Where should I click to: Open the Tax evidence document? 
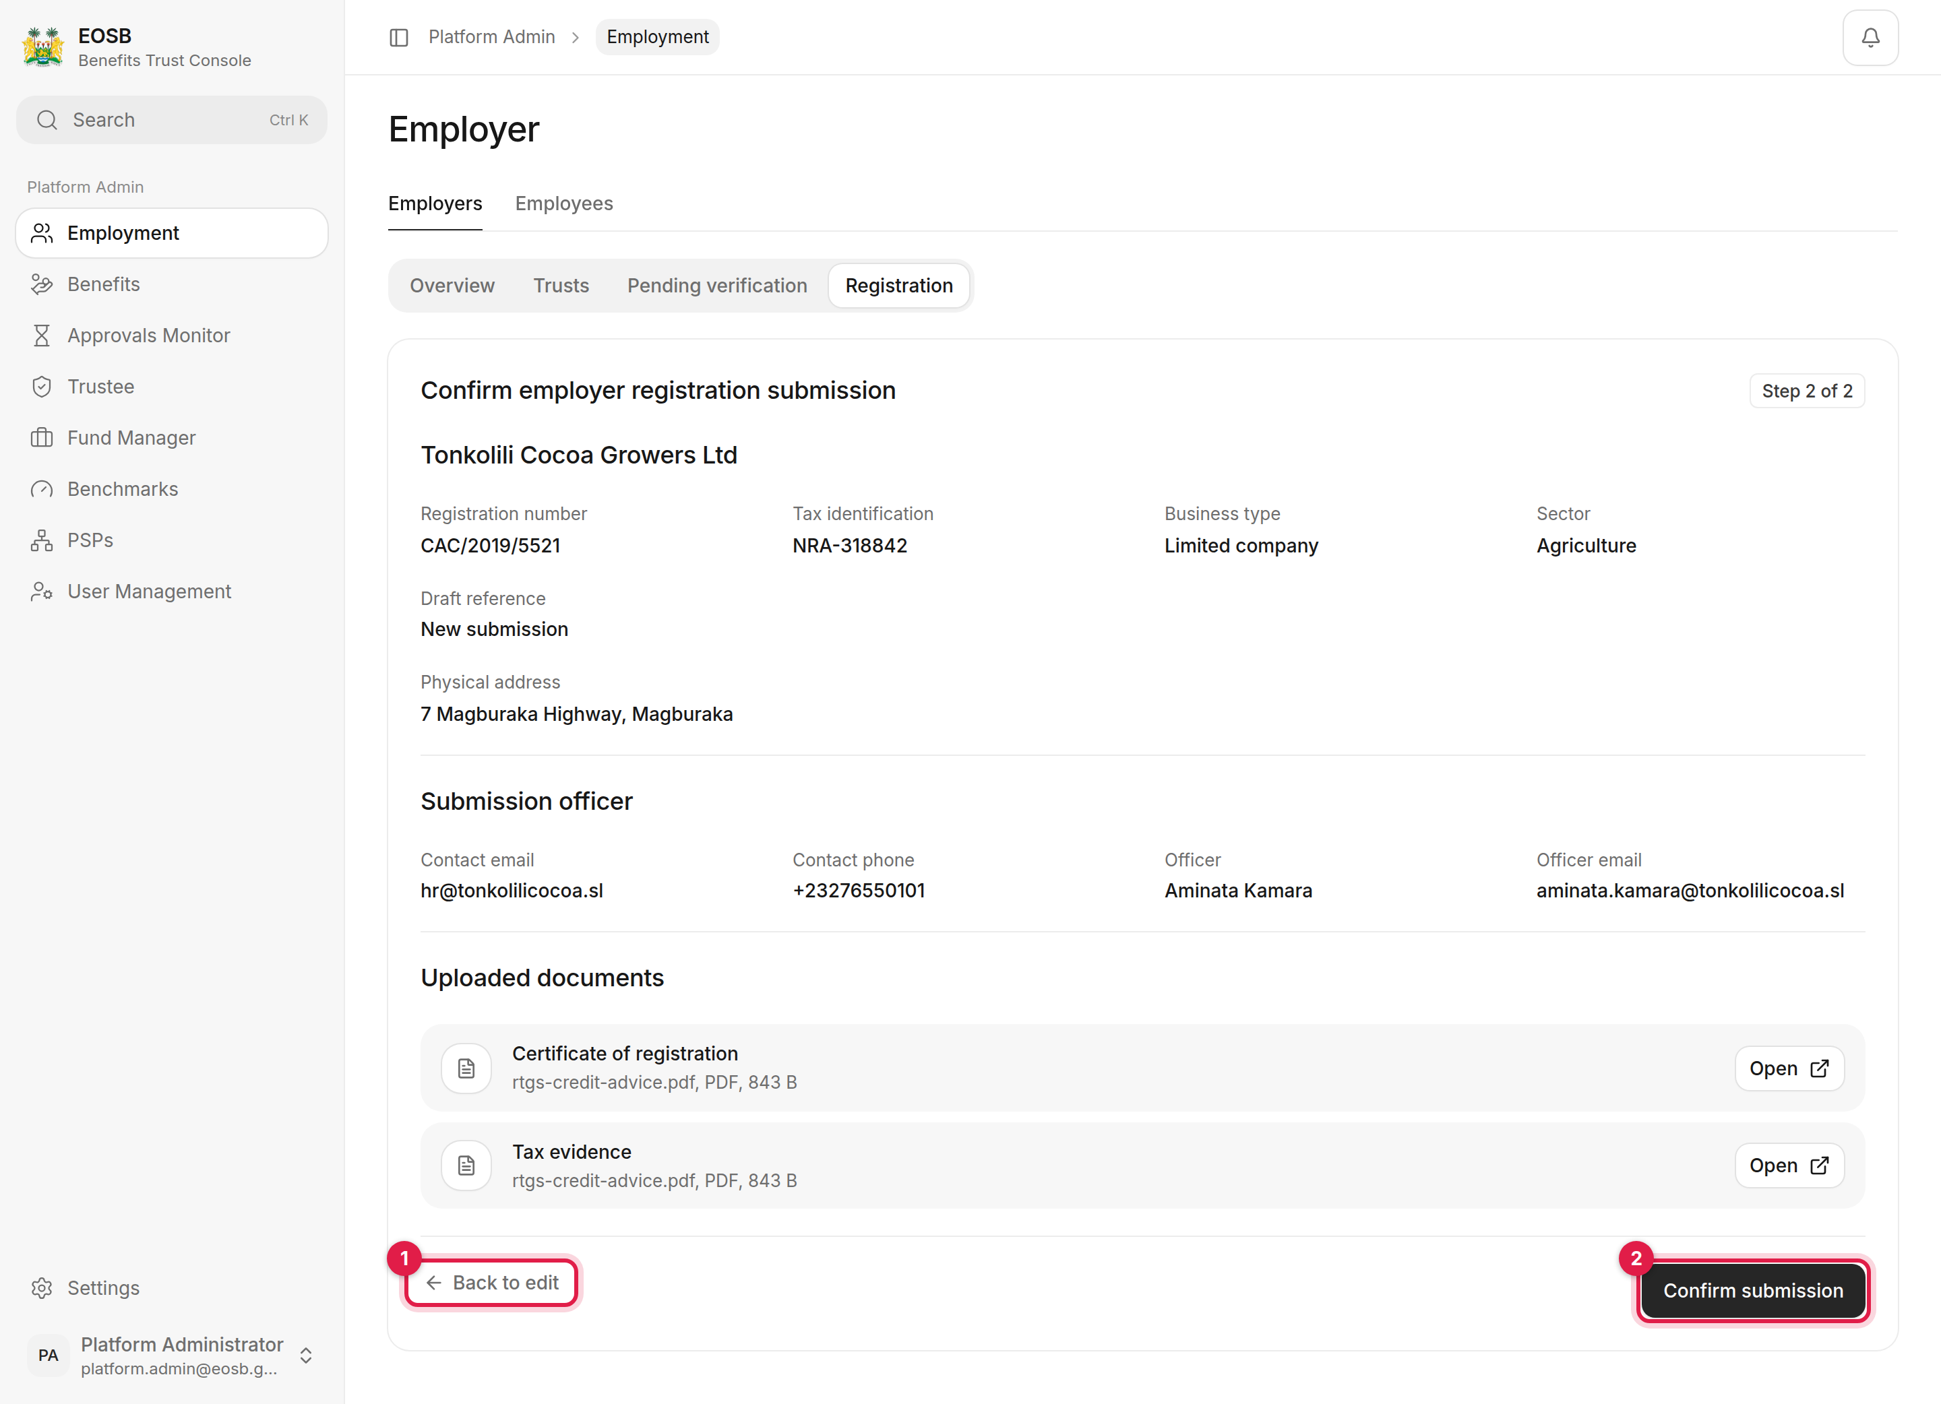click(x=1789, y=1166)
